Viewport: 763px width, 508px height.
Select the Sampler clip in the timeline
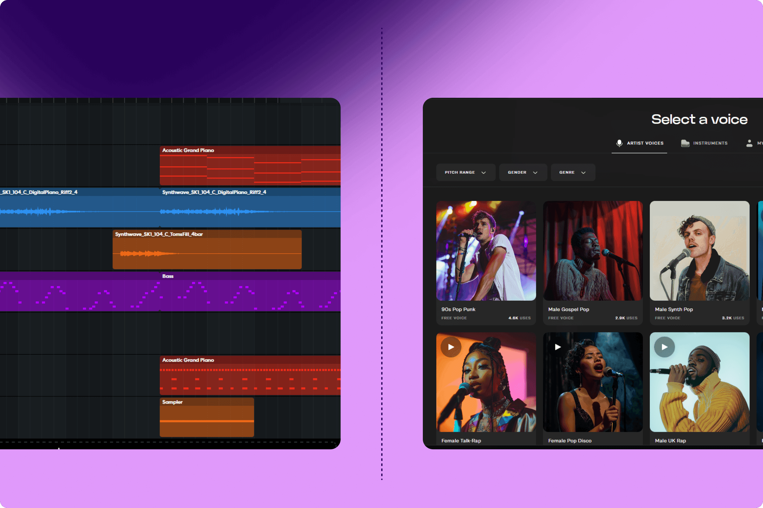click(x=207, y=417)
